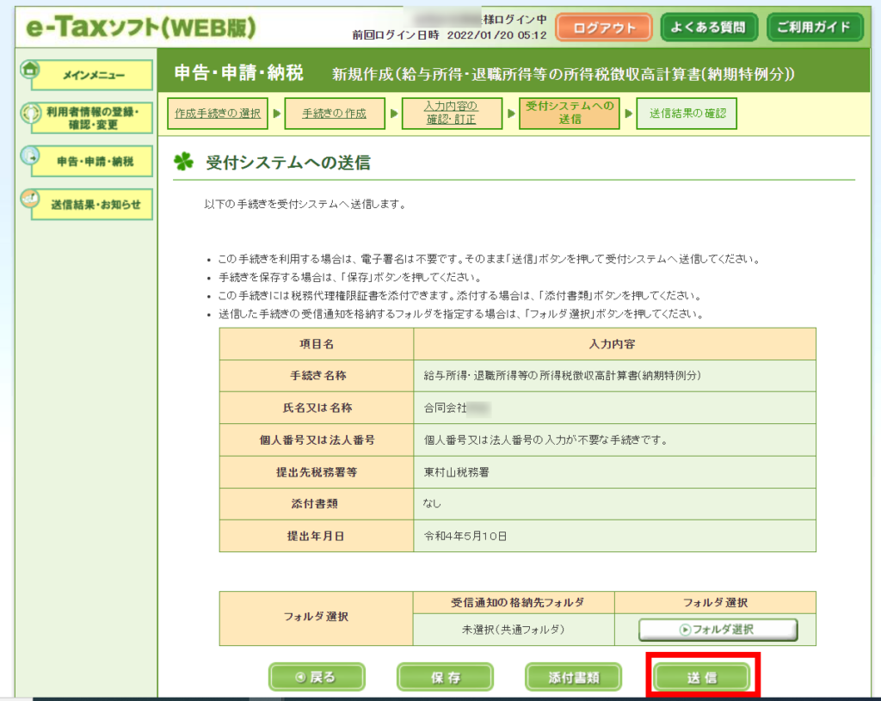Open the ご利用ガイド help guide

coord(813,27)
